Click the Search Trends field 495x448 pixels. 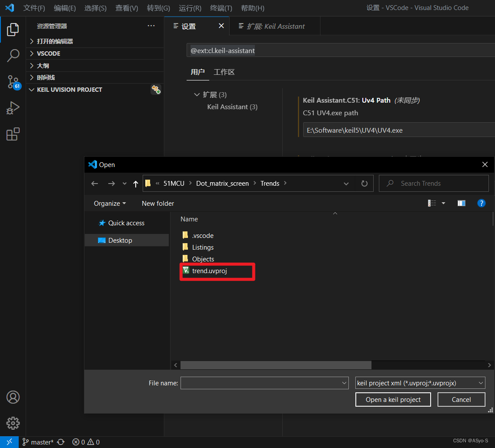coord(434,184)
